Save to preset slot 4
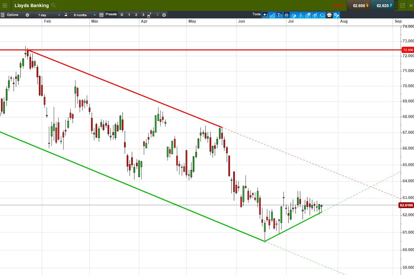This screenshot has height=275, width=414. pyautogui.click(x=149, y=15)
